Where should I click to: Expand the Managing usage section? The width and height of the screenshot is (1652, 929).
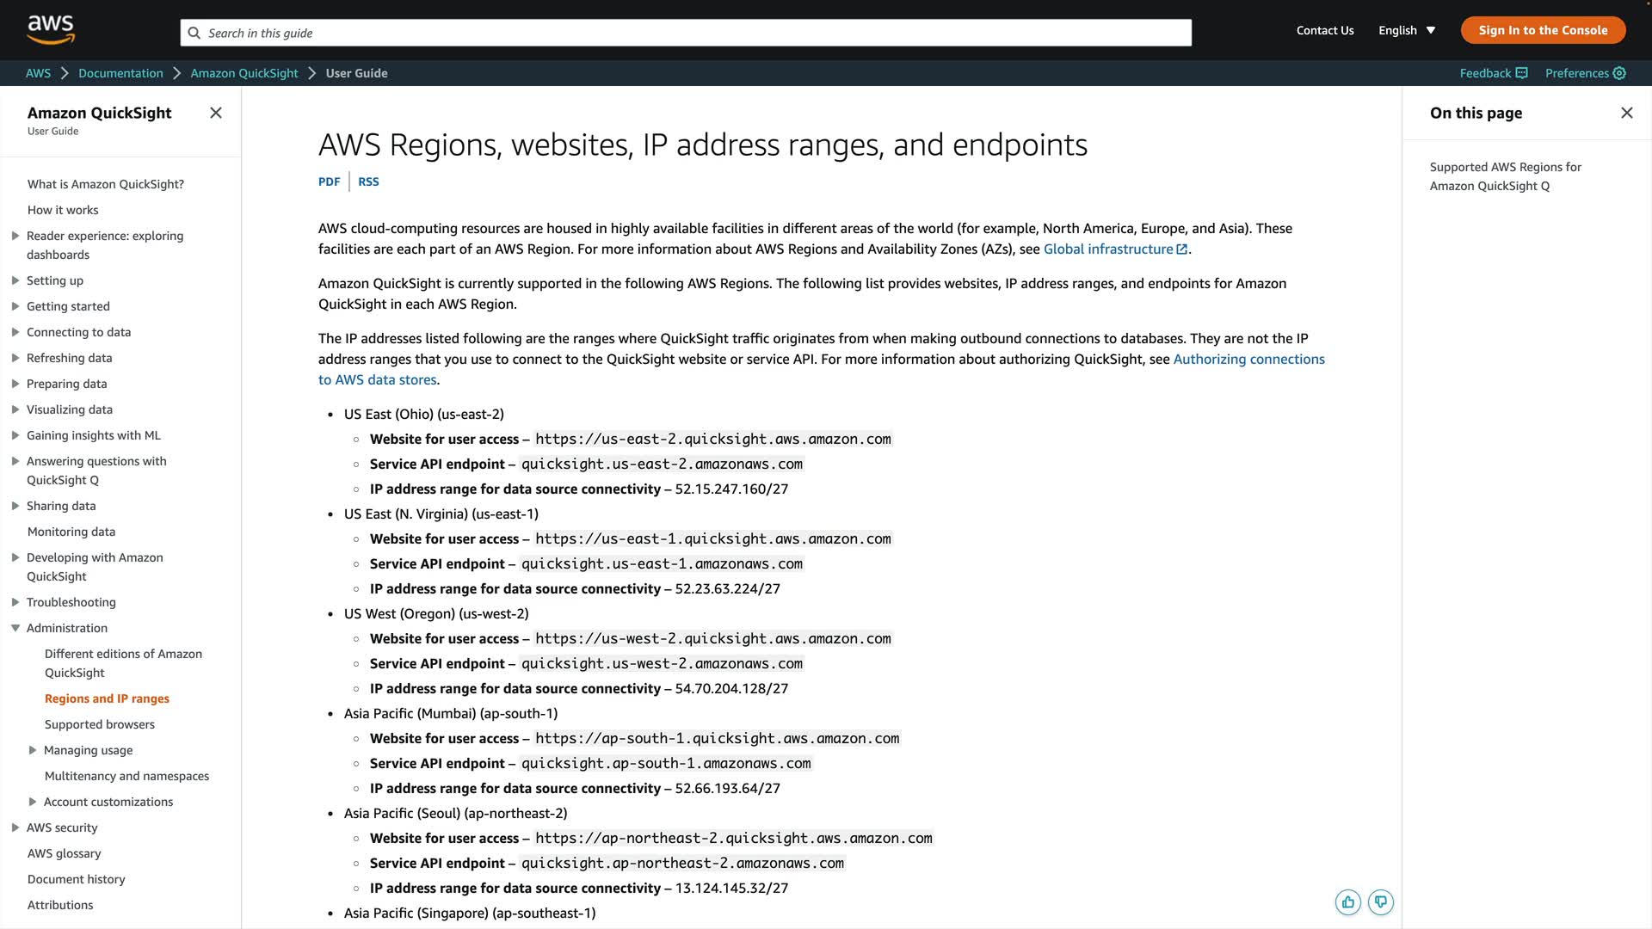click(33, 750)
